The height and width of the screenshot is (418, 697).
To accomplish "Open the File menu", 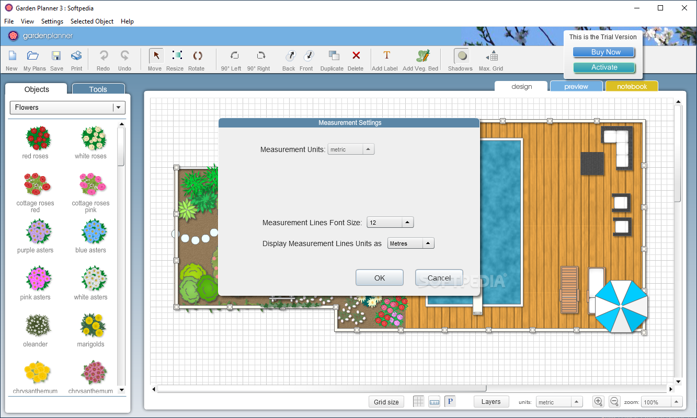I will (x=9, y=21).
